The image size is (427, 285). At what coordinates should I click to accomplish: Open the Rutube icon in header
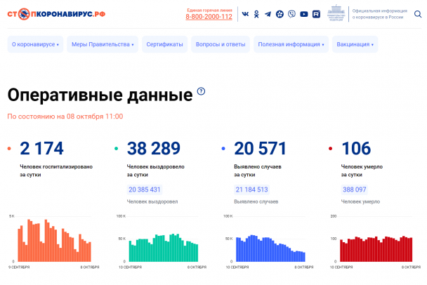click(316, 14)
